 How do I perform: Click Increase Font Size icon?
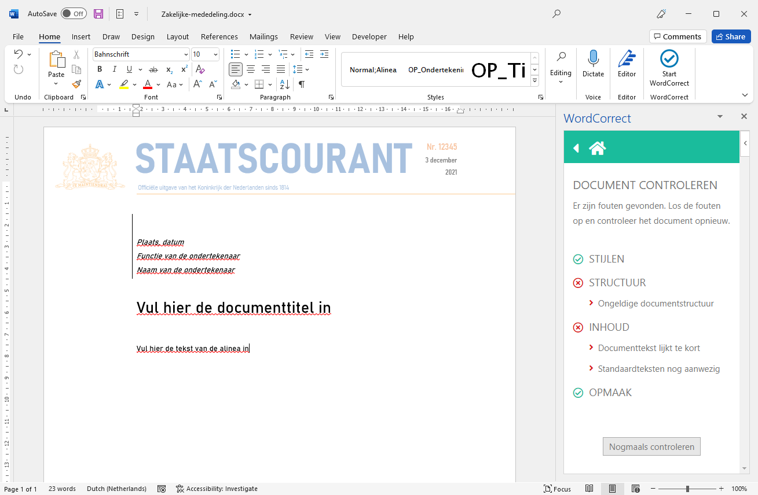click(198, 84)
